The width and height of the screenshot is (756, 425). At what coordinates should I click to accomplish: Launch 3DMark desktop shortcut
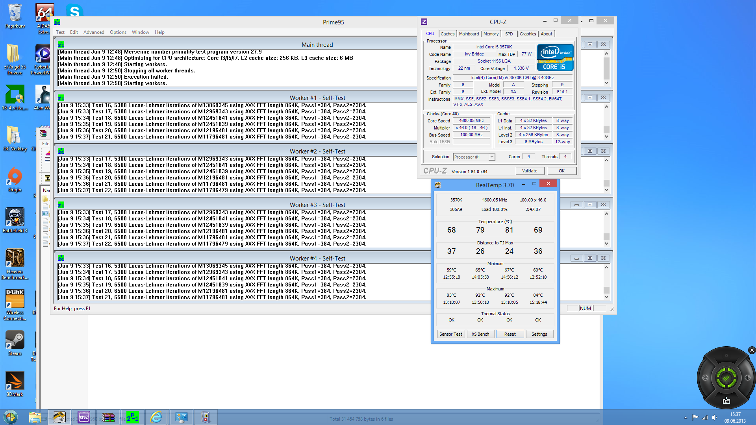[x=15, y=384]
